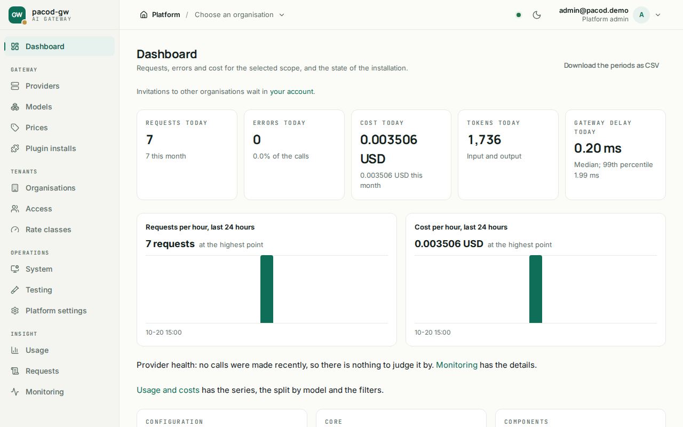Click the Access people icon
Viewport: 683px width, 427px height.
15,209
